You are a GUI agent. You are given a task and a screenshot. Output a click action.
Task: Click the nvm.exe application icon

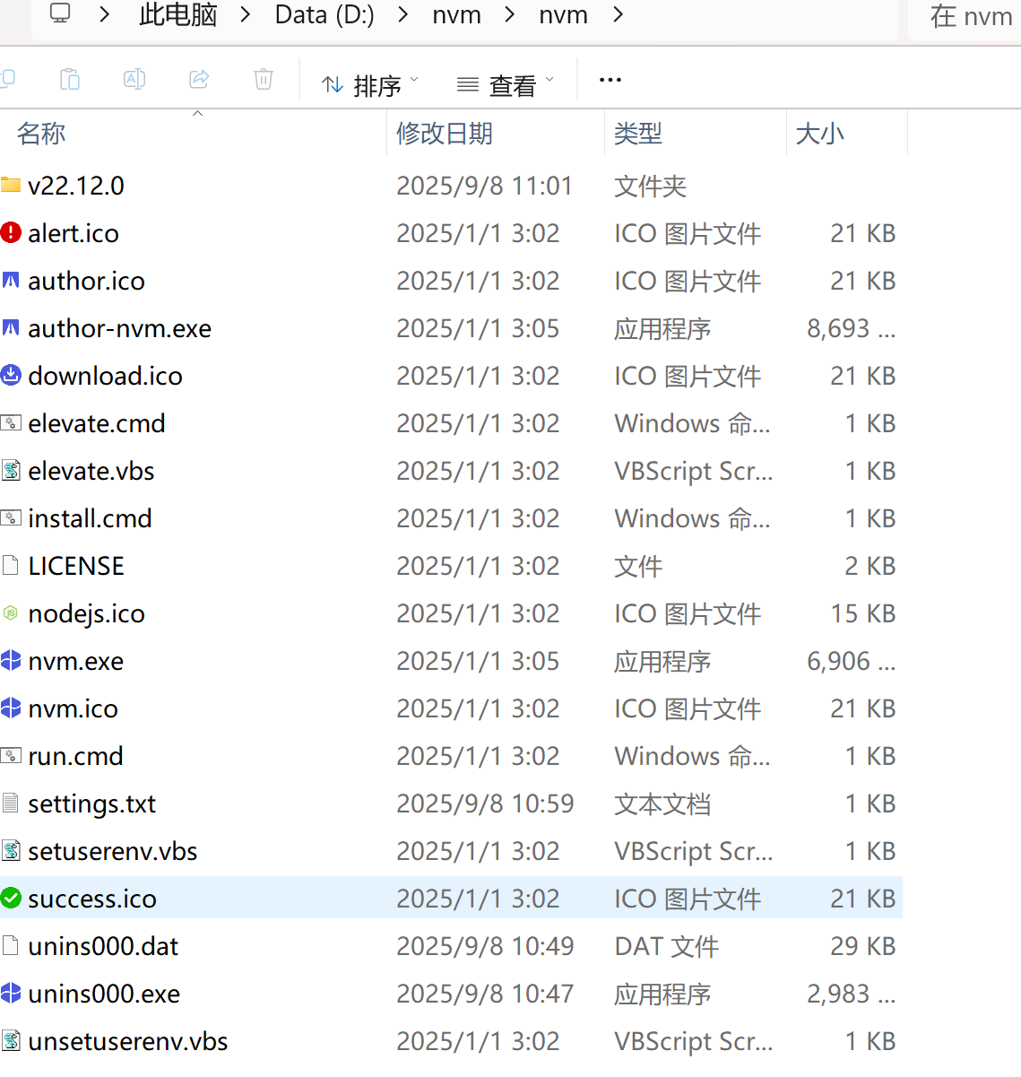[x=11, y=661]
